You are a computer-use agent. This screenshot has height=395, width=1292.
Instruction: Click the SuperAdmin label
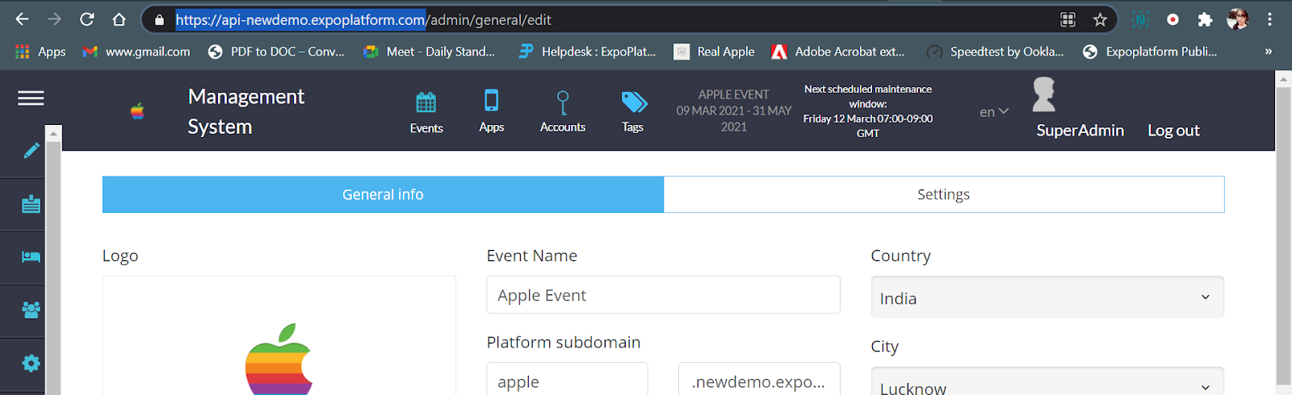[1080, 131]
